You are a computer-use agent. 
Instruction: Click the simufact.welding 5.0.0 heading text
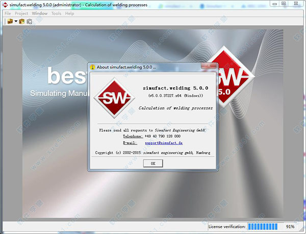(x=175, y=88)
